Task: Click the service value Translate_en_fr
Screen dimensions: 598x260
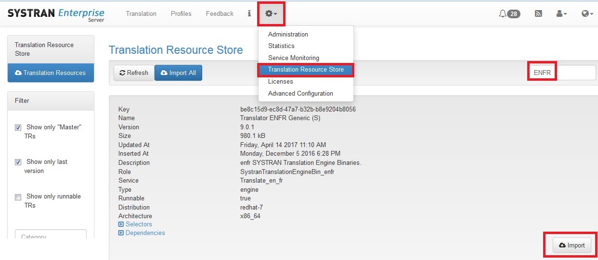Action: (261, 180)
